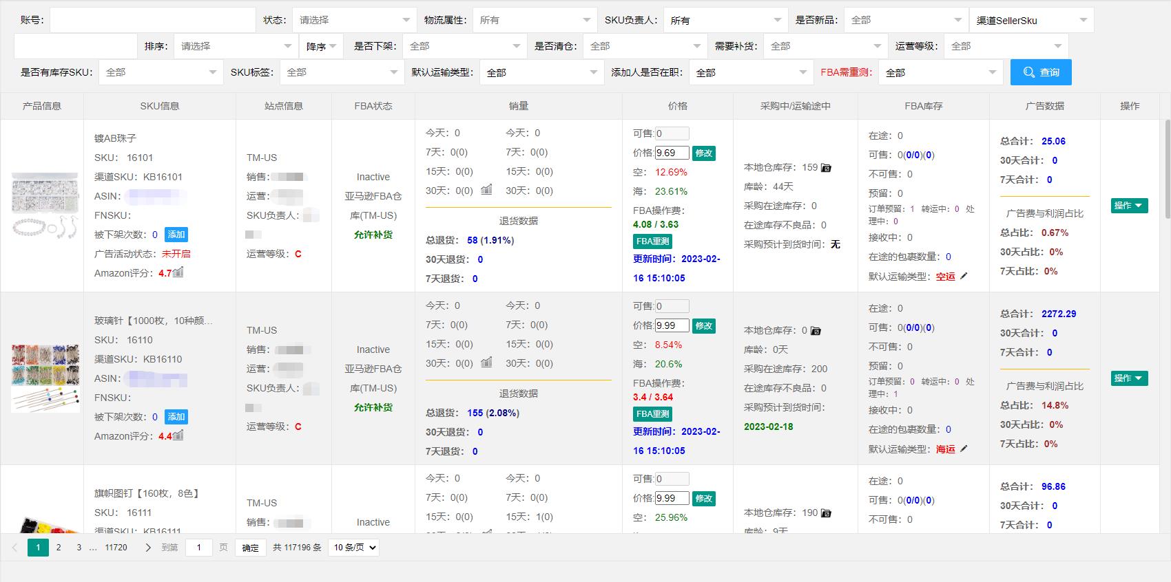Edit default transport type 海运 pencil icon

coord(964,449)
